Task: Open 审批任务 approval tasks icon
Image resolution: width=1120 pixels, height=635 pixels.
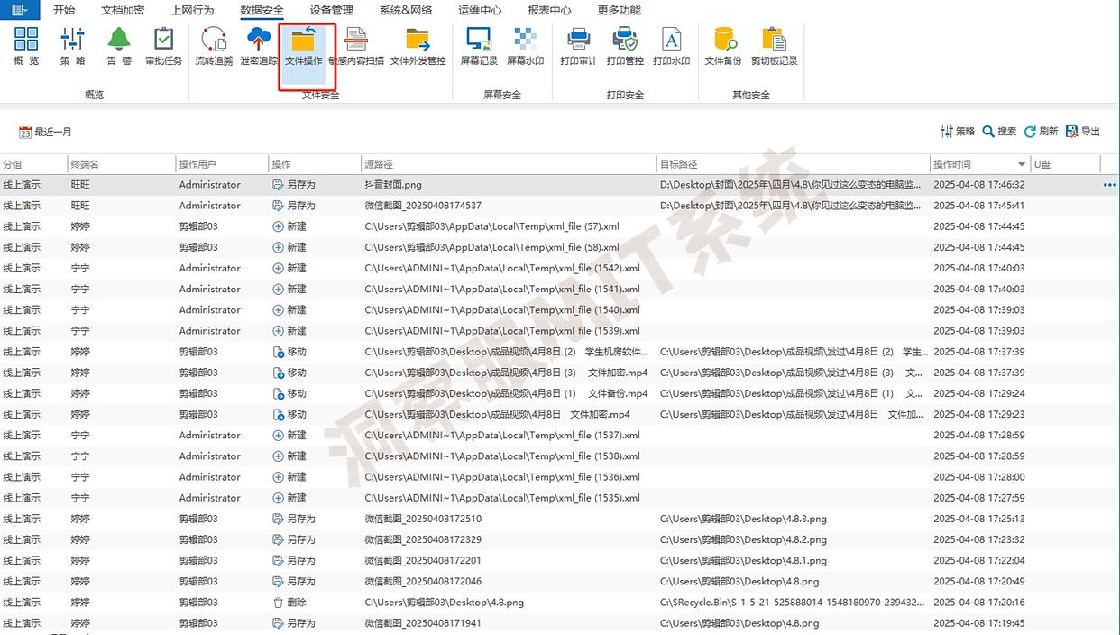Action: 163,46
